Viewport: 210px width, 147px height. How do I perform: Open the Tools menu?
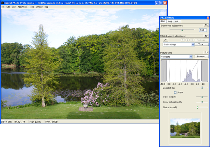(x=31, y=7)
